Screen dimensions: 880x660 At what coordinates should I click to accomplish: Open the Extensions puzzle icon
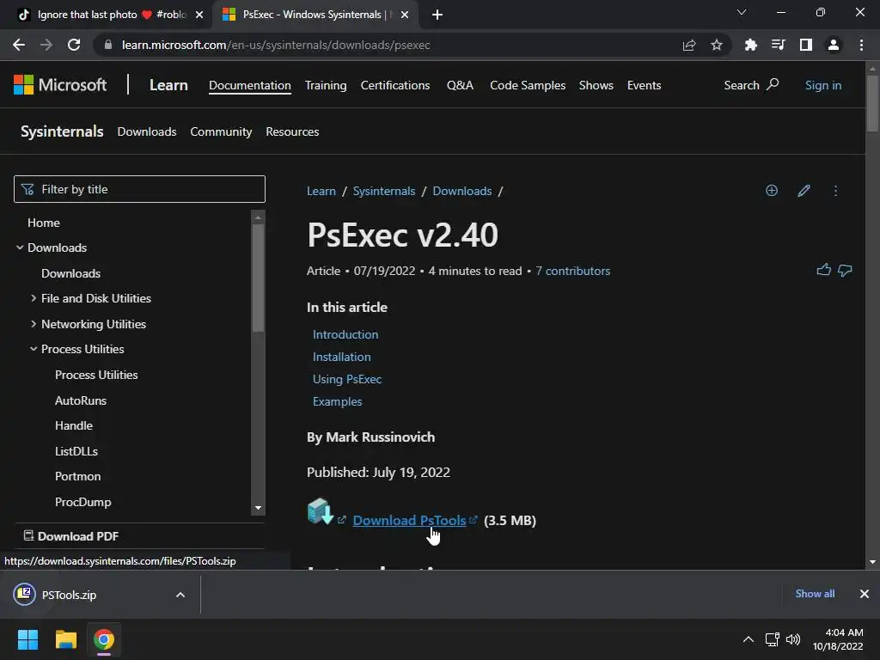[x=750, y=45]
